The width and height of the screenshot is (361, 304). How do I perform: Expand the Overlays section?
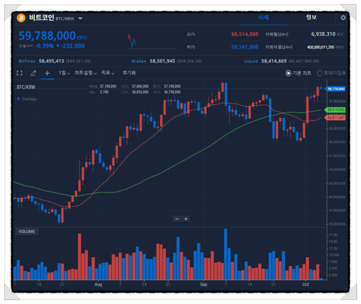27,99
